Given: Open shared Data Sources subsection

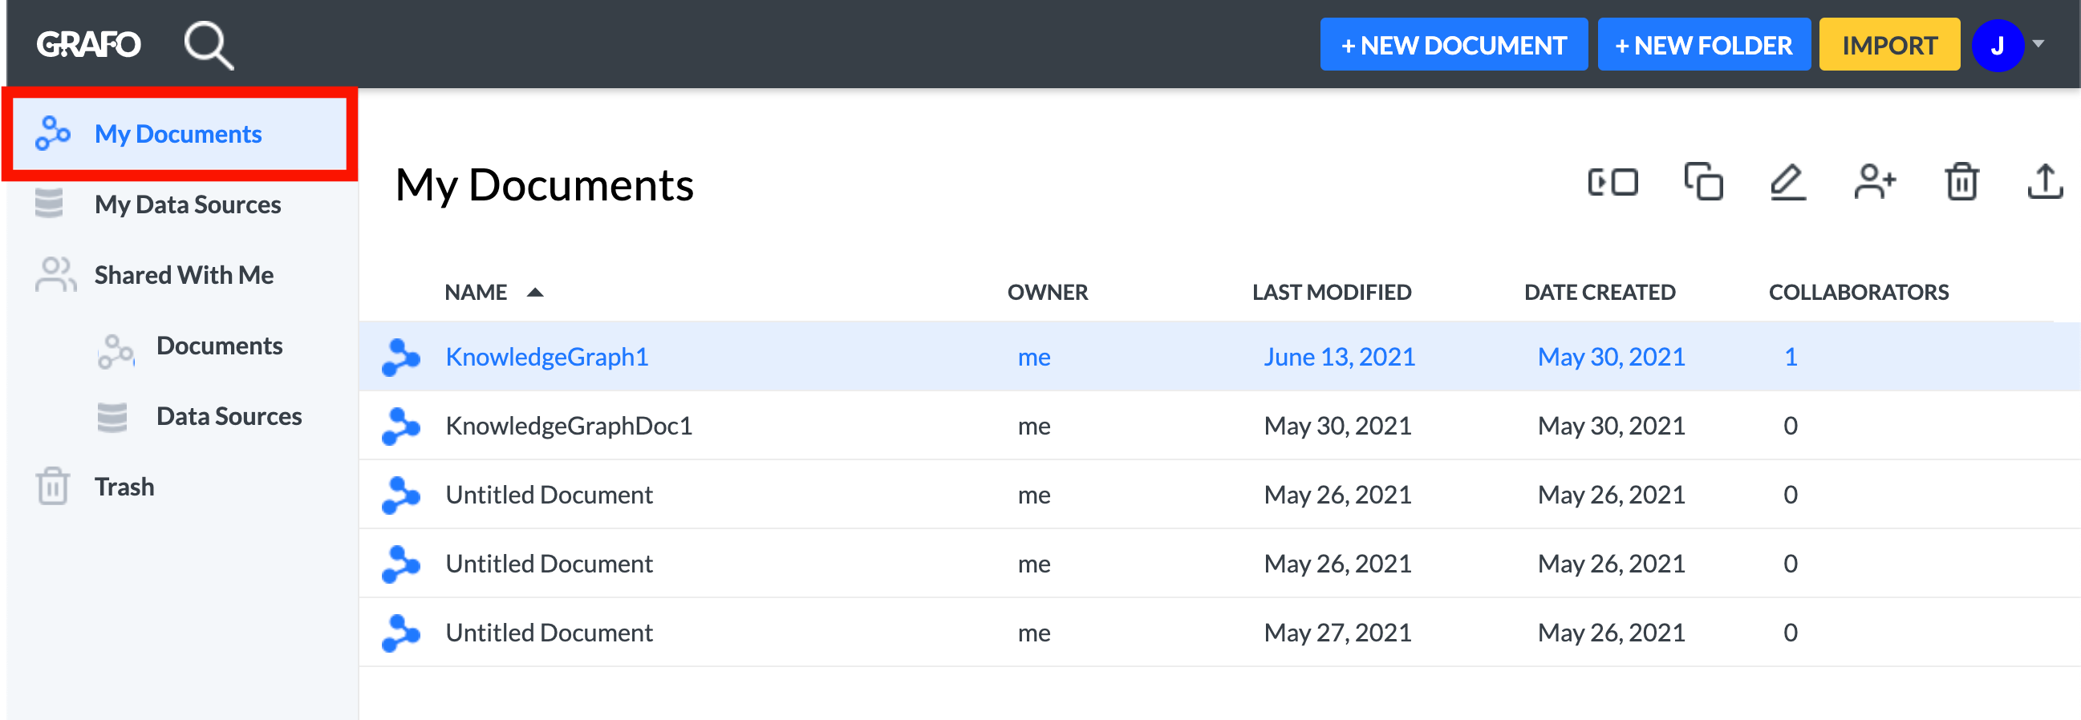Looking at the screenshot, I should pos(229,415).
